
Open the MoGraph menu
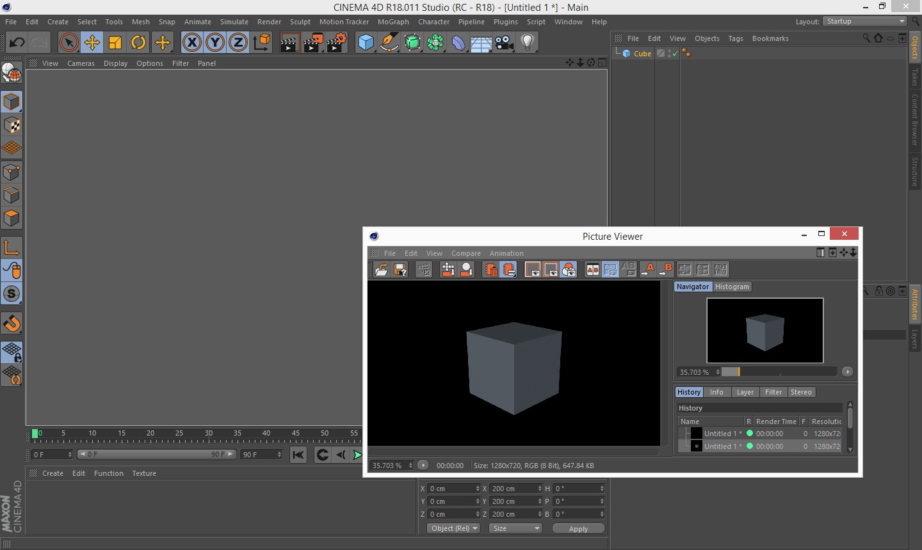392,22
